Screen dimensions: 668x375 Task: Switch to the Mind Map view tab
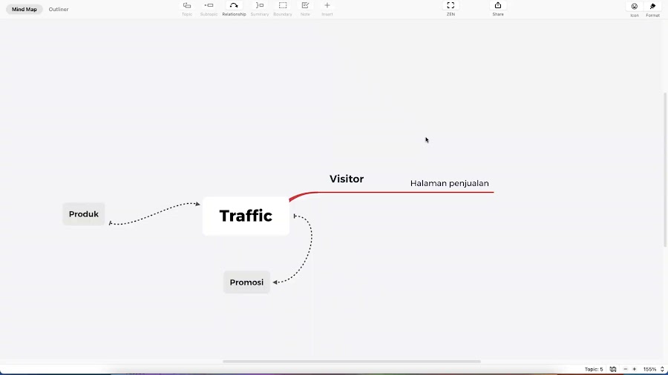point(24,10)
